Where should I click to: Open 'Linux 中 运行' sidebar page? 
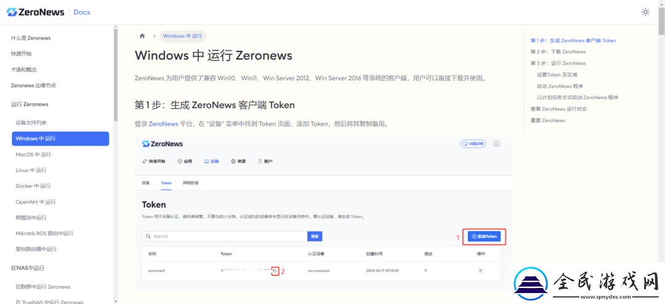click(x=31, y=170)
